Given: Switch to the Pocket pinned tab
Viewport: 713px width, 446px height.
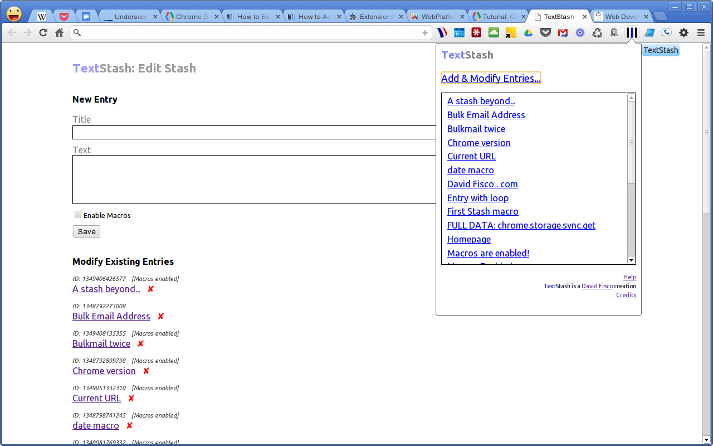Looking at the screenshot, I should 64,17.
